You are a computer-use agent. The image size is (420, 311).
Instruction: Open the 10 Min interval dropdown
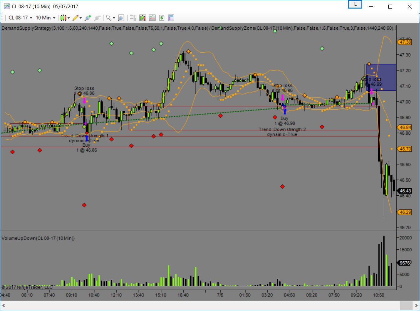(x=45, y=18)
